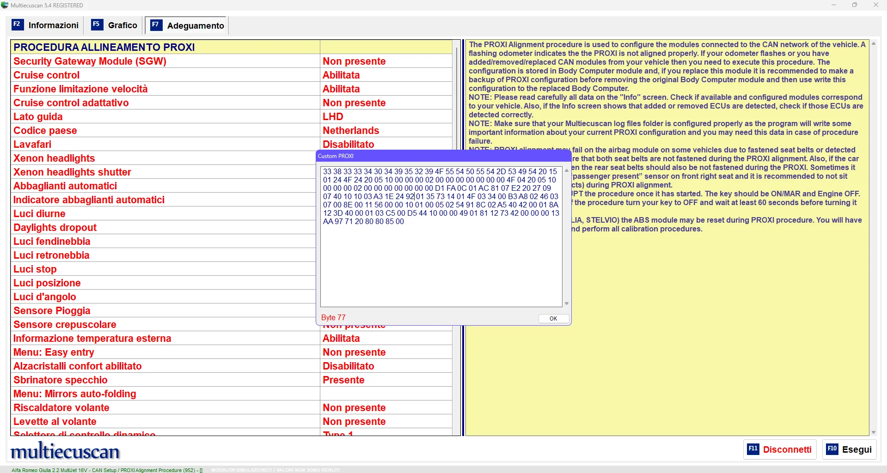
Task: Select the Security Gateway Module (SGW) row
Action: pyautogui.click(x=231, y=61)
